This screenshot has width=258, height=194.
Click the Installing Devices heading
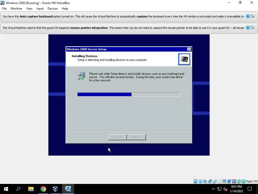coord(85,56)
